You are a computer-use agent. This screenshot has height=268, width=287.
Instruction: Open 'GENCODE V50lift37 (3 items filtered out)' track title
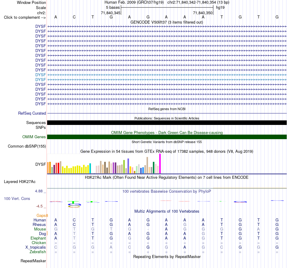(x=166, y=22)
